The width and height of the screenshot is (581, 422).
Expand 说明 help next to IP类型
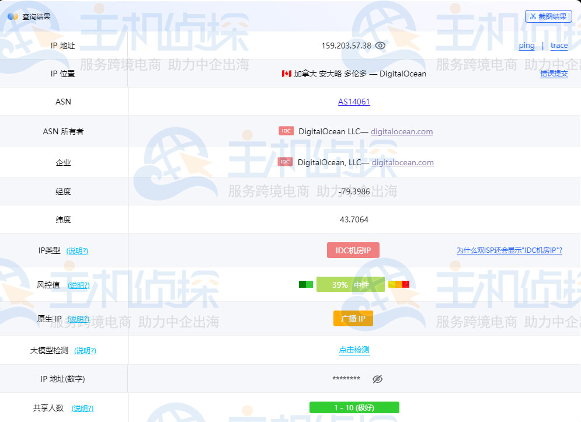pos(77,250)
